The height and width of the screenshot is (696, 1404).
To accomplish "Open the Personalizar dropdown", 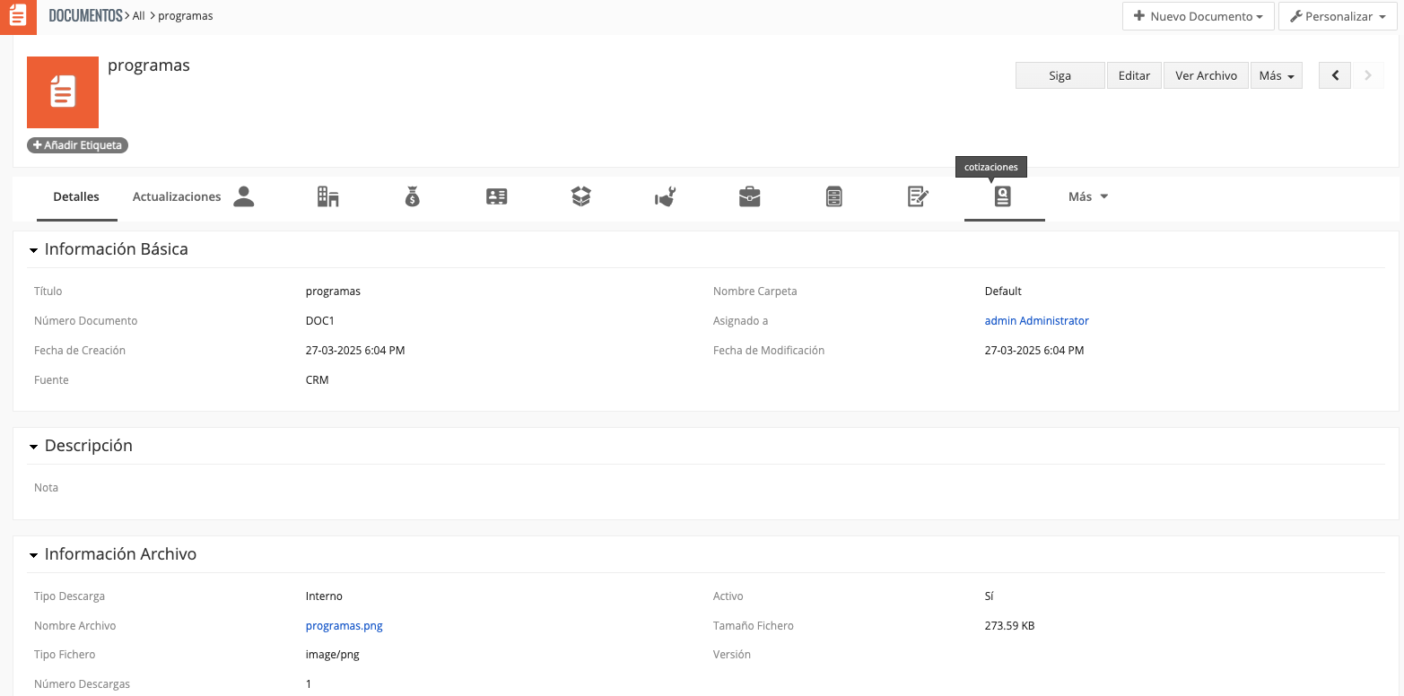I will (x=1338, y=16).
